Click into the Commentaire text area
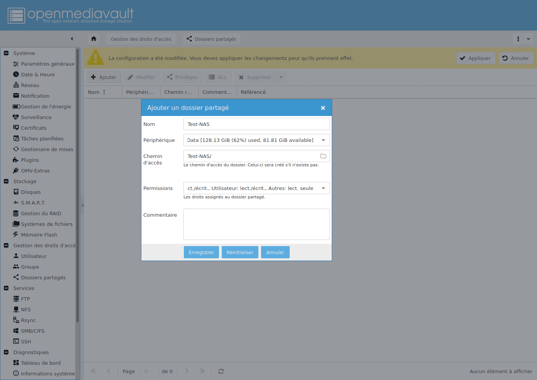Screen dimensions: 537x380 tap(256, 224)
